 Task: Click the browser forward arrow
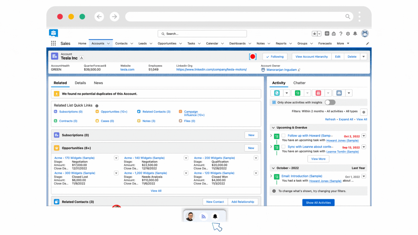(115, 17)
